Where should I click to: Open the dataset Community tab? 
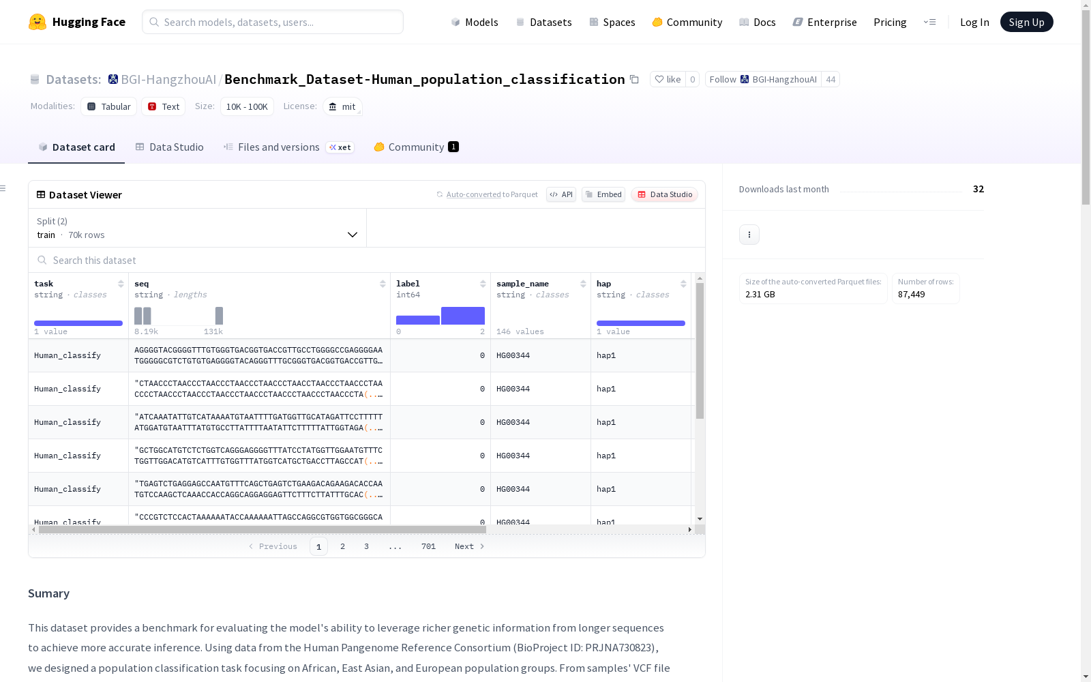pos(416,147)
